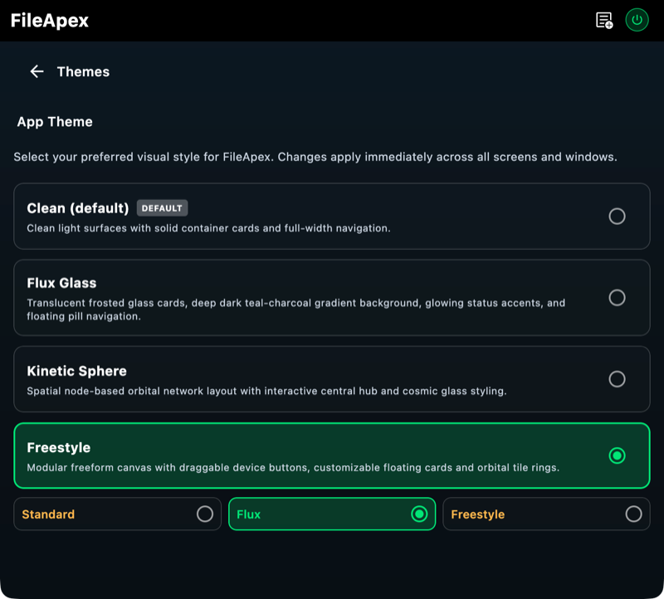Click the 'Modular freeform canvas' description

(x=293, y=467)
